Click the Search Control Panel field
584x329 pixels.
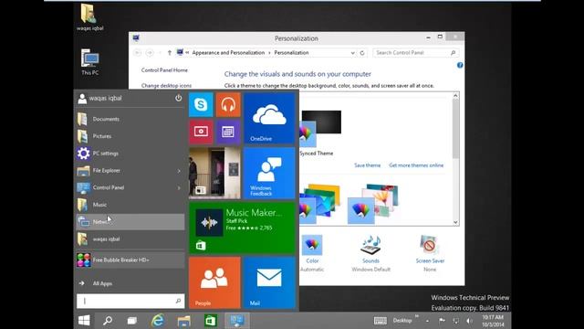click(x=416, y=53)
